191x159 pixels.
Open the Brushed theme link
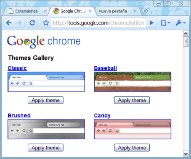click(x=19, y=115)
